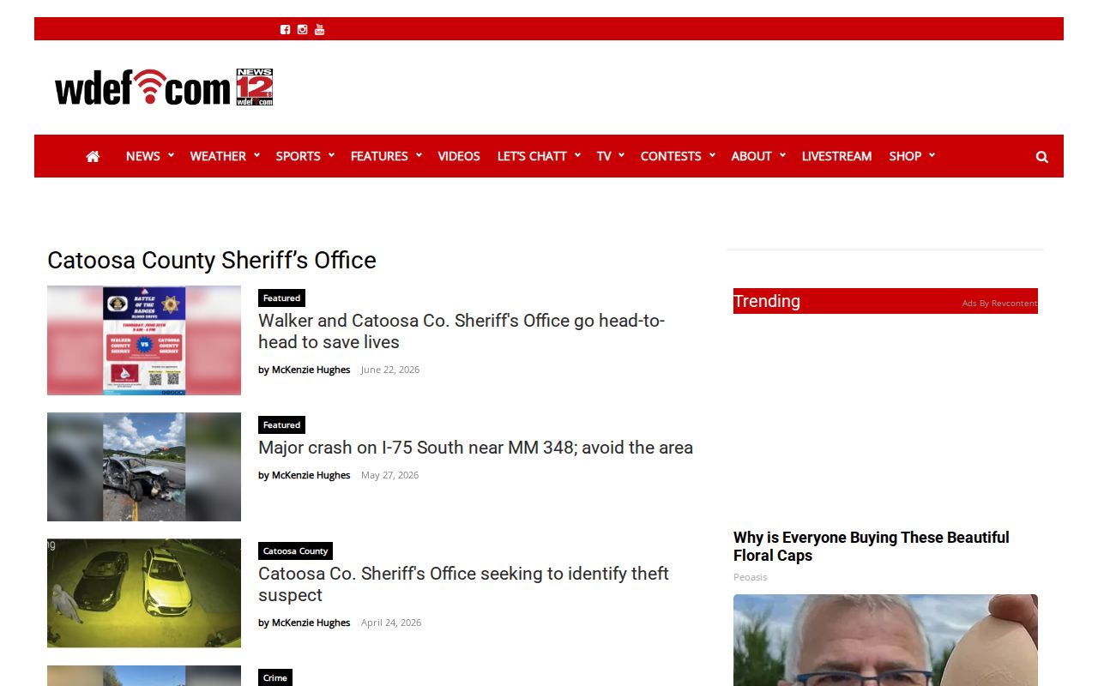This screenshot has height=686, width=1098.
Task: Click the Ads By Revcontent label
Action: coord(999,304)
